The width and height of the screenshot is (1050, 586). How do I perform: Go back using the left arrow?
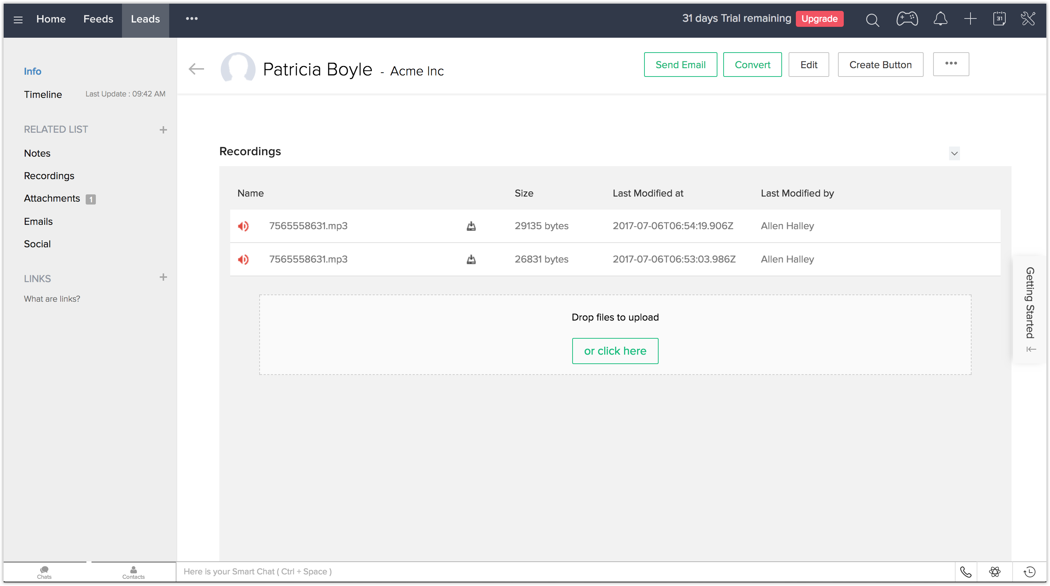point(196,69)
